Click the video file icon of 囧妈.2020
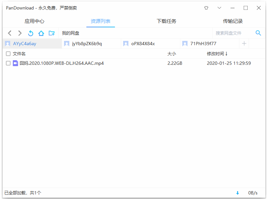Screen dimensions: 267x199 tap(15, 63)
